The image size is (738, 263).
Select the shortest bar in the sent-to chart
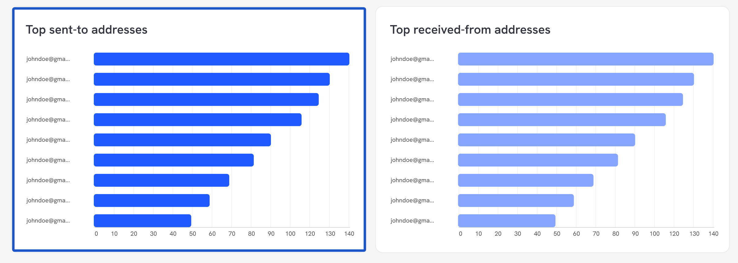[x=143, y=221]
